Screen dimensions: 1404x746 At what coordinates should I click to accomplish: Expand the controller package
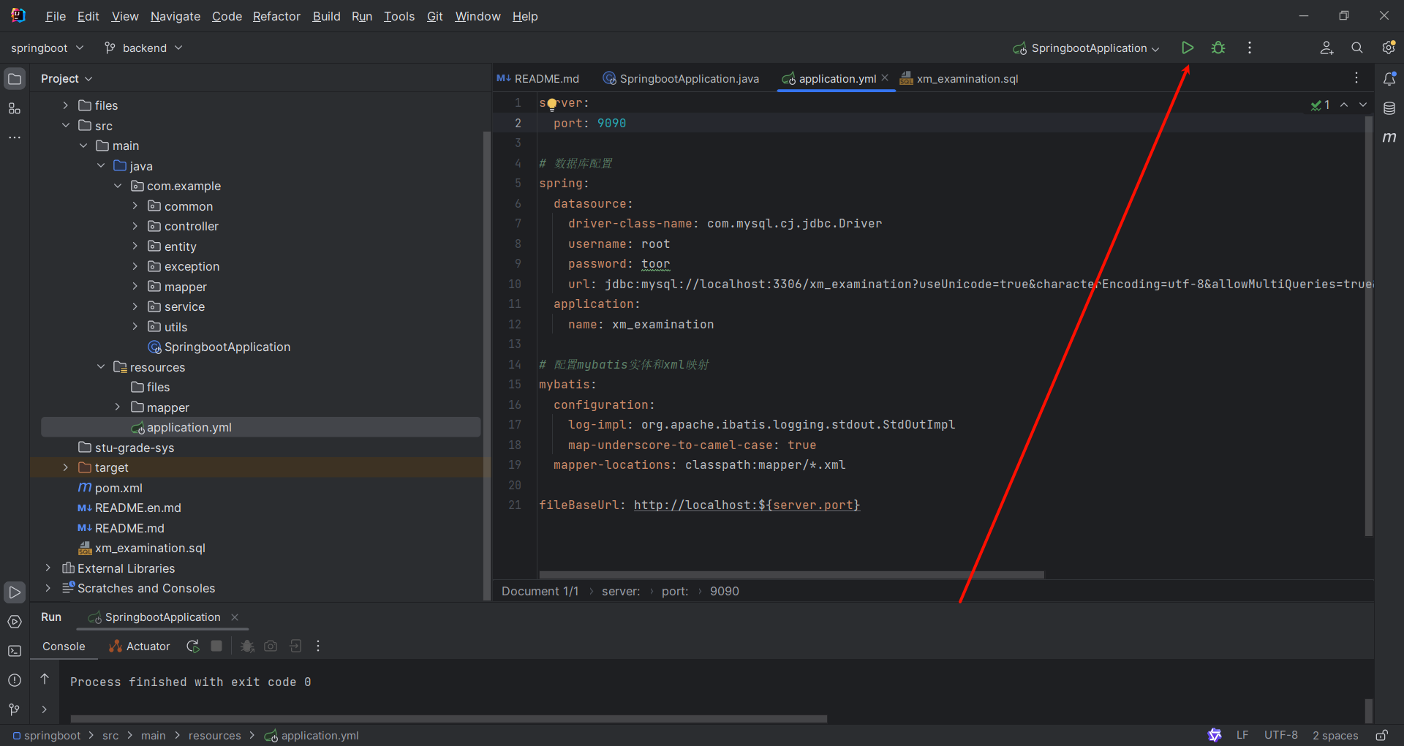point(135,226)
